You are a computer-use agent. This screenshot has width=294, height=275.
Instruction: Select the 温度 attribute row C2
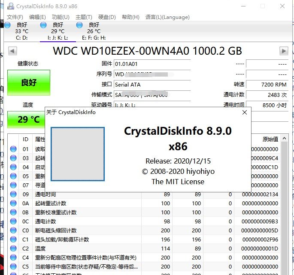[x=144, y=248]
